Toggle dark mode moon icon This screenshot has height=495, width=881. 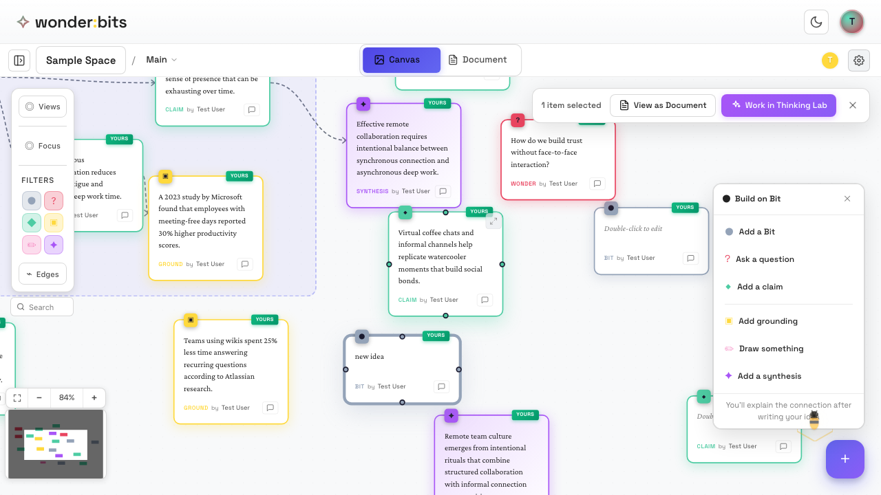tap(816, 22)
